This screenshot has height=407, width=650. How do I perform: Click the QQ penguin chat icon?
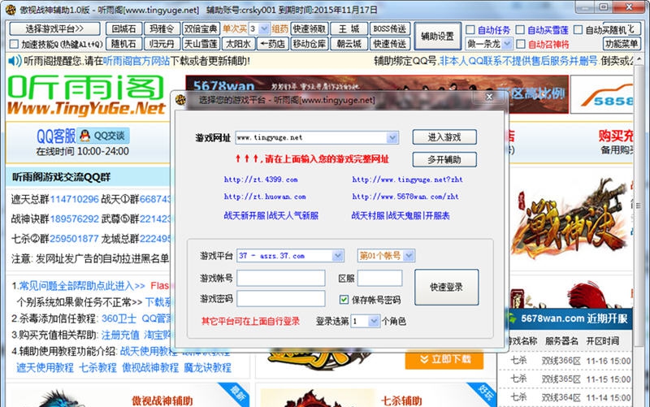click(x=85, y=136)
